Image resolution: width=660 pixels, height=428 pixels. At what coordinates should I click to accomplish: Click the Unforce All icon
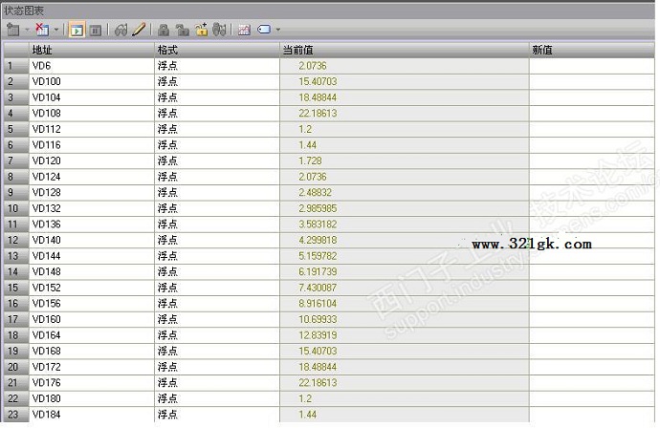pyautogui.click(x=201, y=30)
